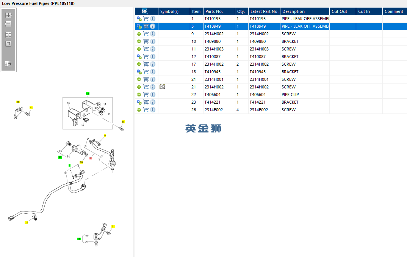Zoom out of the parts diagram
This screenshot has height=257, width=407.
click(8, 24)
